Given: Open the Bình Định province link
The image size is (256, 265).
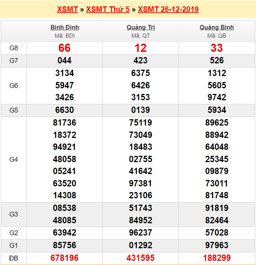Looking at the screenshot, I should click(x=64, y=28).
